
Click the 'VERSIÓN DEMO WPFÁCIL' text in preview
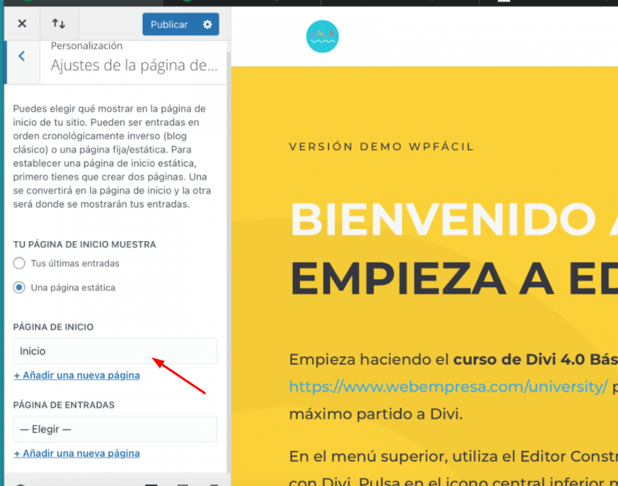coord(382,146)
